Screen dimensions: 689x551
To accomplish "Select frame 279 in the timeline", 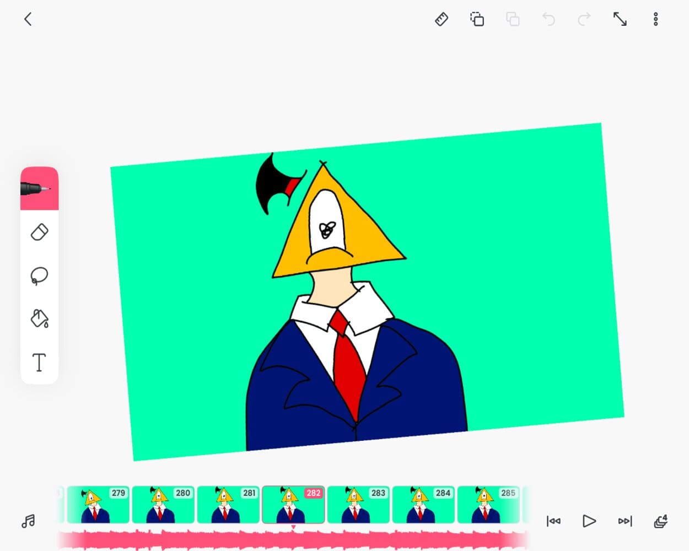I will (x=98, y=505).
